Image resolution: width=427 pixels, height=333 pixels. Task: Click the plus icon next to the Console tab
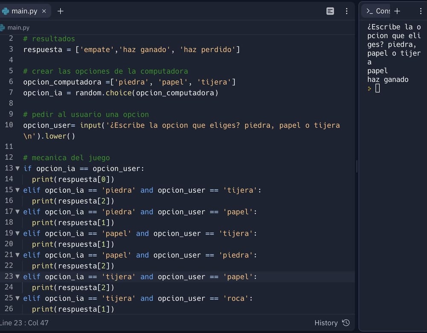(x=397, y=11)
